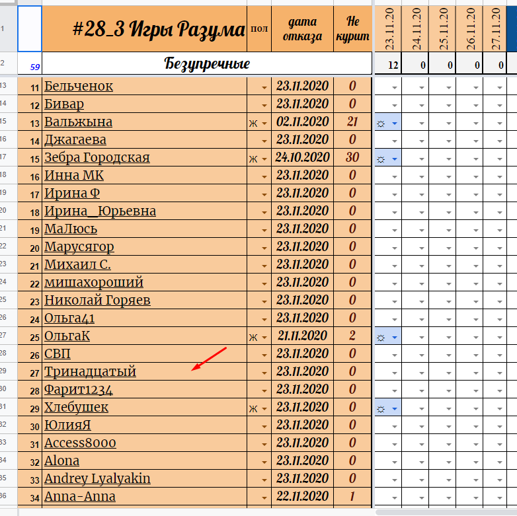517x516 pixels.
Task: Select the value 21 in Вальжына row
Action: click(352, 122)
